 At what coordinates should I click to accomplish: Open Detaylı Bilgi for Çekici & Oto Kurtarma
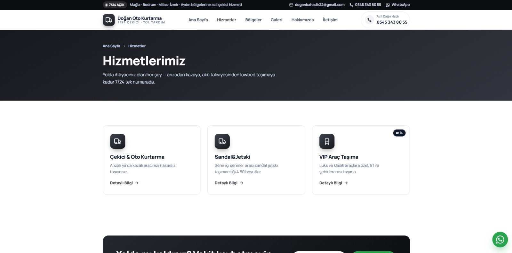(124, 183)
